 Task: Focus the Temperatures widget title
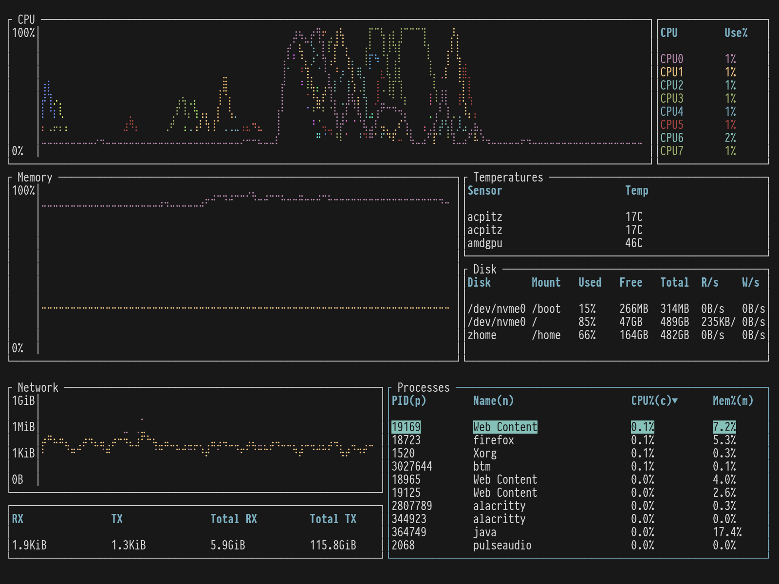click(508, 177)
